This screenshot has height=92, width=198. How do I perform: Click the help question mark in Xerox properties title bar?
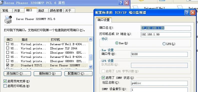pos(121,3)
